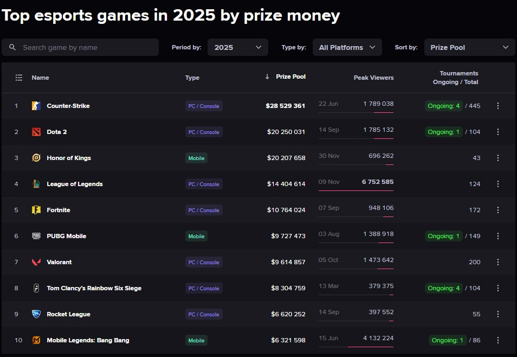Screen dimensions: 517x357
Task: Sort table by Prize Pool column header
Action: click(x=290, y=76)
